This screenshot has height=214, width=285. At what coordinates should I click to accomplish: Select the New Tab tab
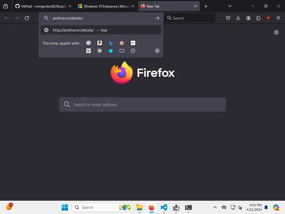[169, 6]
